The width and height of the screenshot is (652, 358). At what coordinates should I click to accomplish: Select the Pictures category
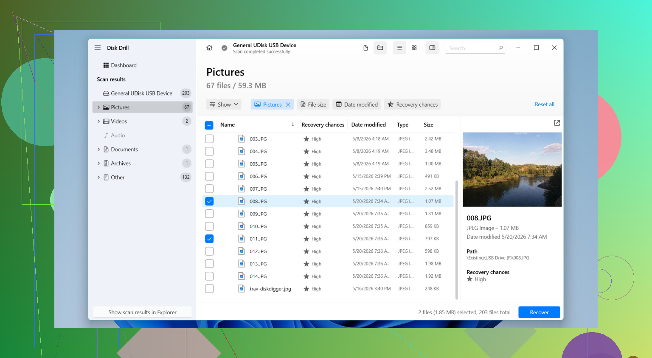click(142, 107)
